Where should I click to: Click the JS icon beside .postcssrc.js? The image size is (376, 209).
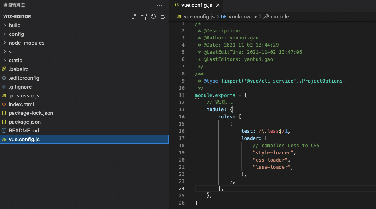4,96
